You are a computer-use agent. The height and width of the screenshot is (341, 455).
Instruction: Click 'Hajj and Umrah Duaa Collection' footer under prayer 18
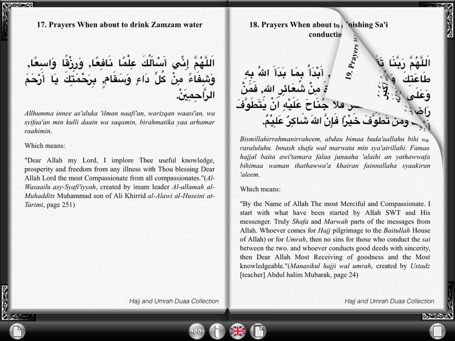[x=389, y=301]
